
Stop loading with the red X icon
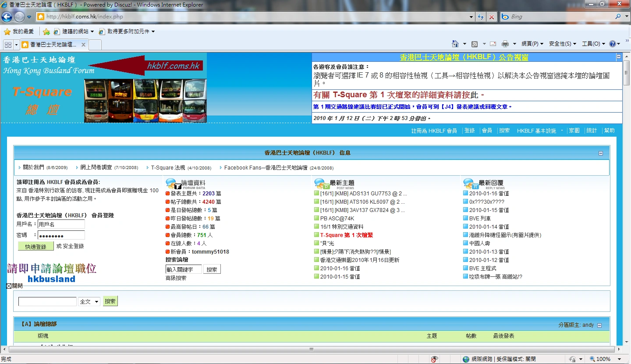pos(492,17)
